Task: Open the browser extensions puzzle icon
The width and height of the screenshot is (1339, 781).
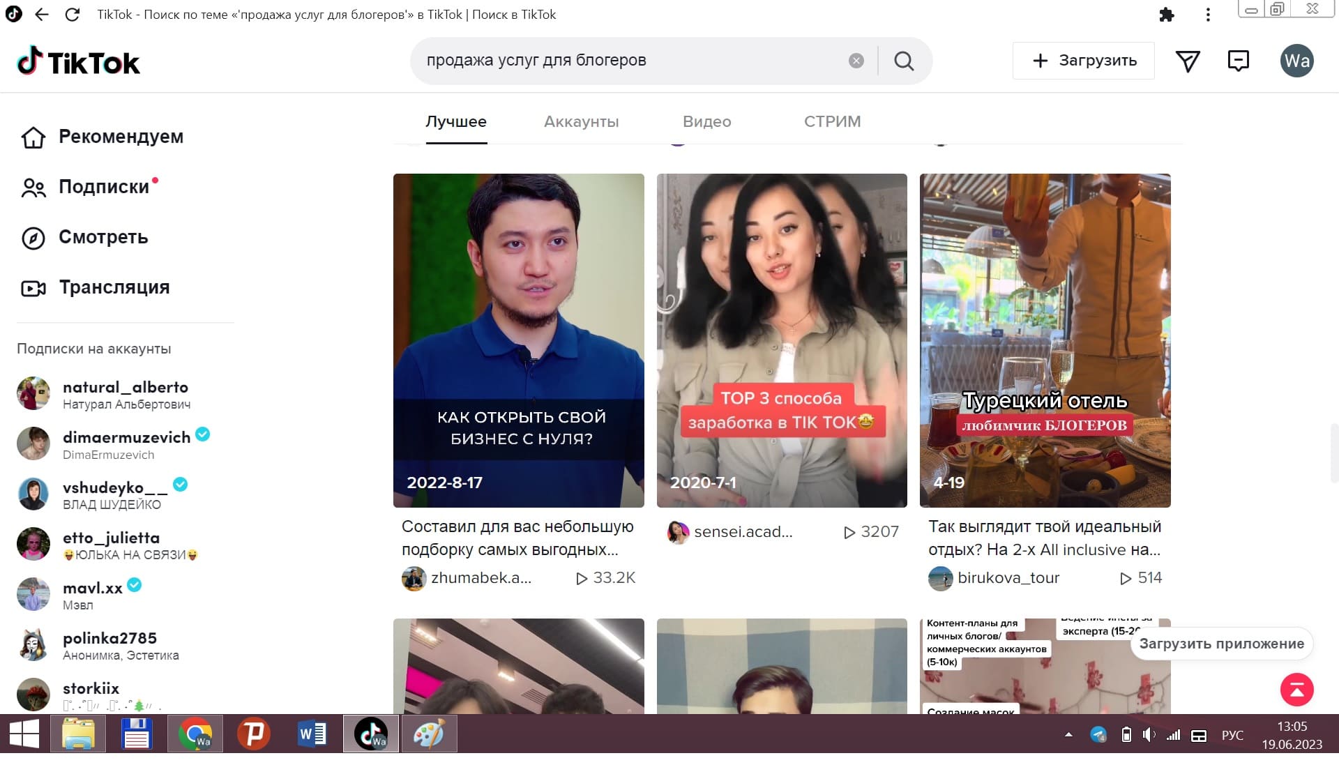Action: 1167,15
